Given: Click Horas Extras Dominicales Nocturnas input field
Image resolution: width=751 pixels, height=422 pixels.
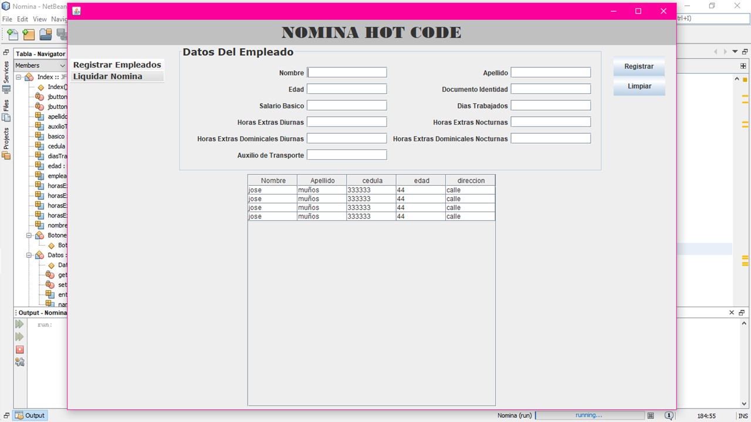Looking at the screenshot, I should pos(551,138).
